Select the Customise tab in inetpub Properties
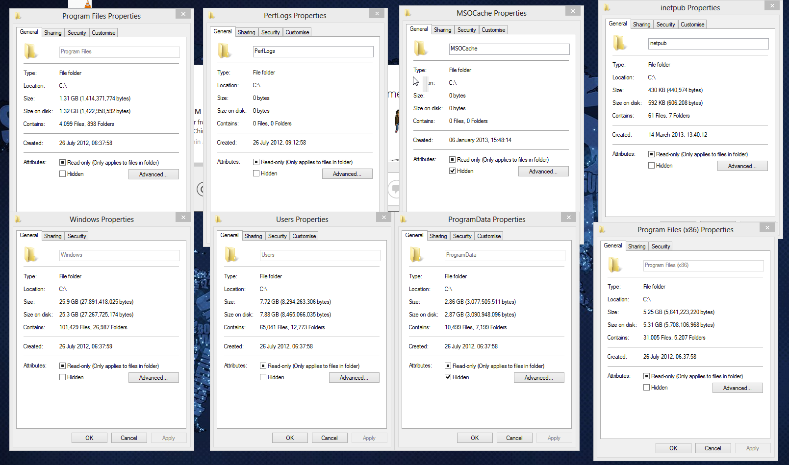Image resolution: width=789 pixels, height=465 pixels. 692,24
